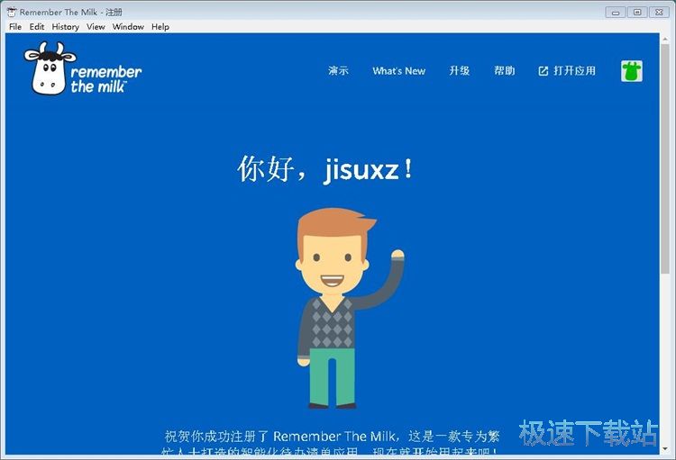Click the app cow icon in title bar

(x=12, y=12)
